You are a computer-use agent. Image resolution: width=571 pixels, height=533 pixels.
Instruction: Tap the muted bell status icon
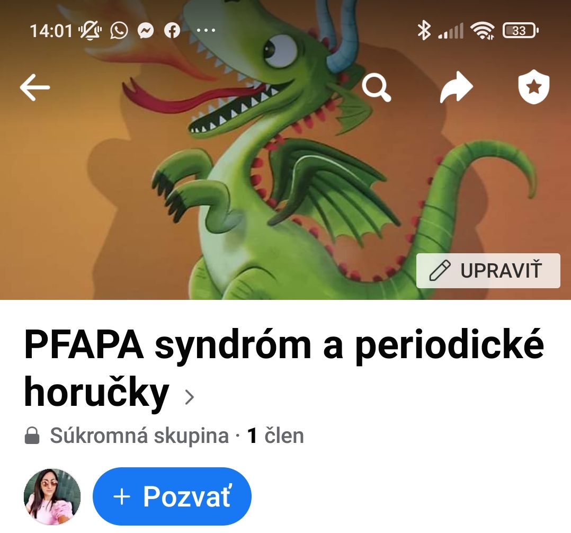click(90, 30)
